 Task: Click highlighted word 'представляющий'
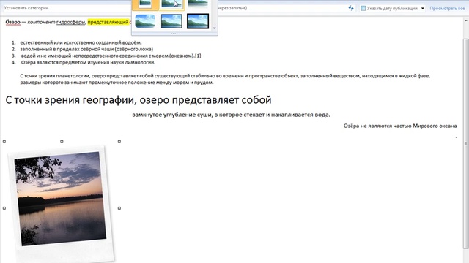[108, 22]
